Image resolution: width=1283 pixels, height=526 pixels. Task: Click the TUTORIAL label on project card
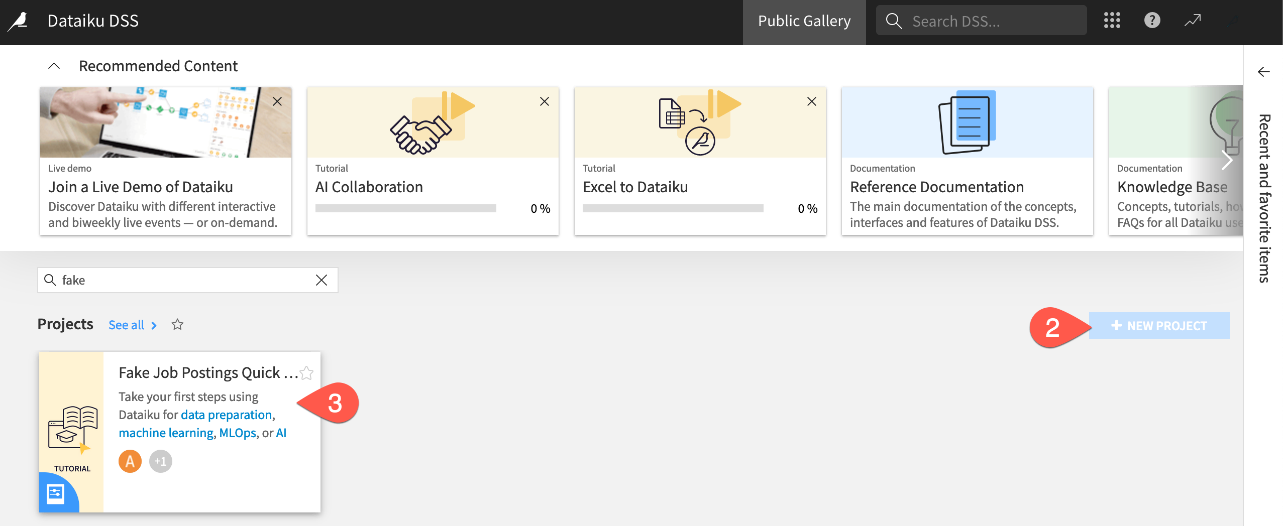click(x=72, y=468)
